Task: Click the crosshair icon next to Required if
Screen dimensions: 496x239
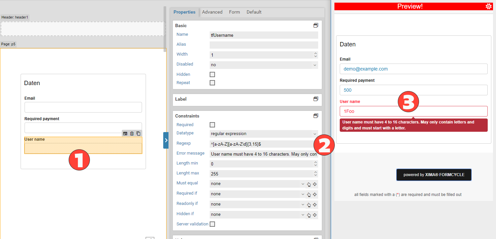Action: point(315,195)
